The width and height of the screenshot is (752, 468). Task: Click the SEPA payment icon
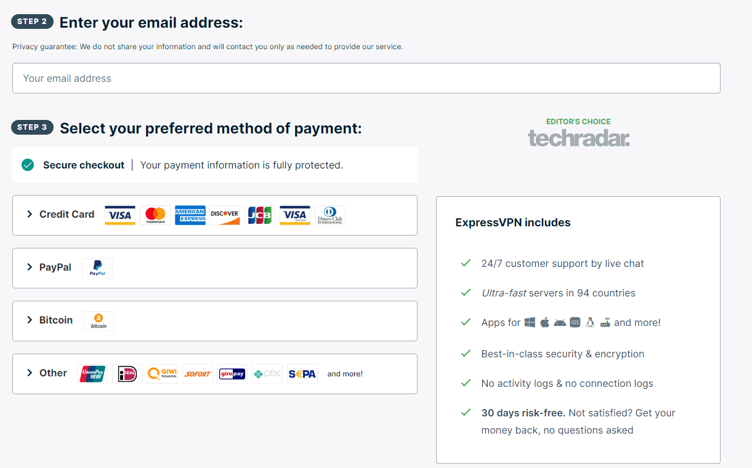tap(302, 374)
